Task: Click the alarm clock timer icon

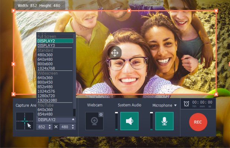Action: [x=186, y=104]
